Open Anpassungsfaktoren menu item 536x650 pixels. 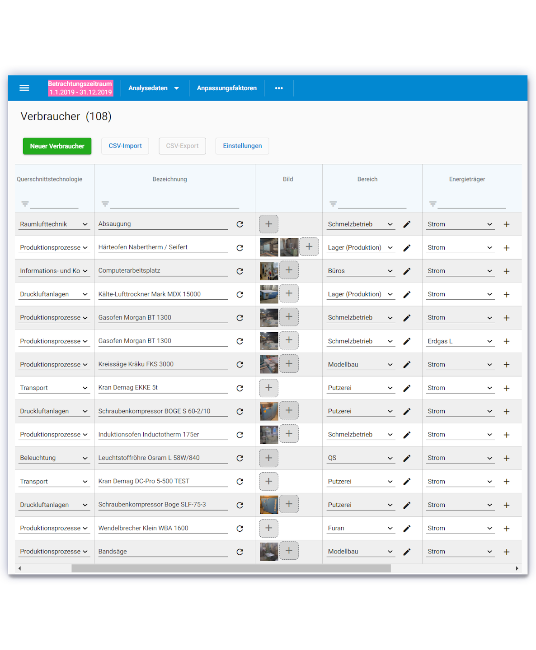tap(226, 88)
